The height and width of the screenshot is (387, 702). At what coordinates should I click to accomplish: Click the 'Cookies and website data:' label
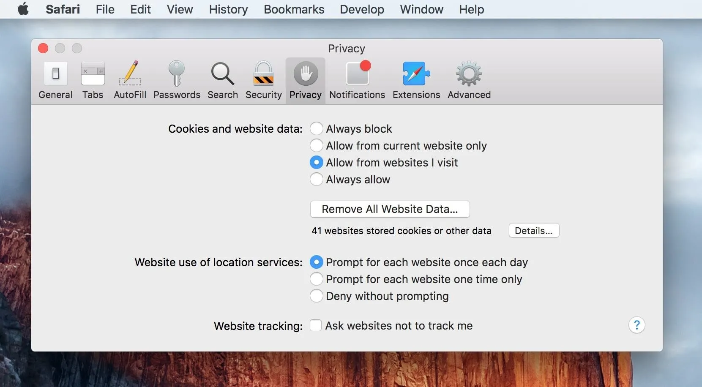pyautogui.click(x=235, y=129)
